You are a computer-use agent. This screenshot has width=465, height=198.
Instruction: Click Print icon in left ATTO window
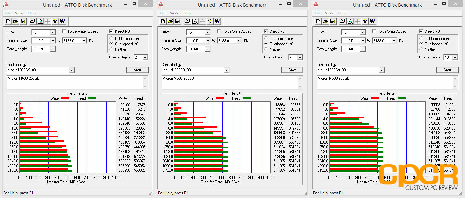pos(33,22)
